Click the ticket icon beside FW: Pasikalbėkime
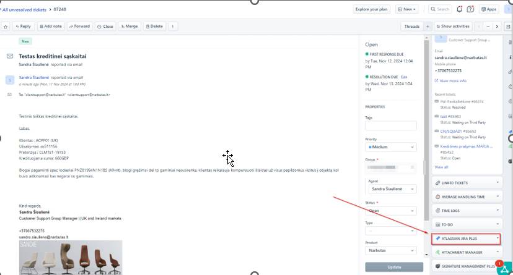Viewport: 513px width, 275px height. (436, 101)
